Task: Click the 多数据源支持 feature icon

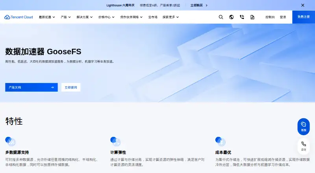Action: (10, 142)
